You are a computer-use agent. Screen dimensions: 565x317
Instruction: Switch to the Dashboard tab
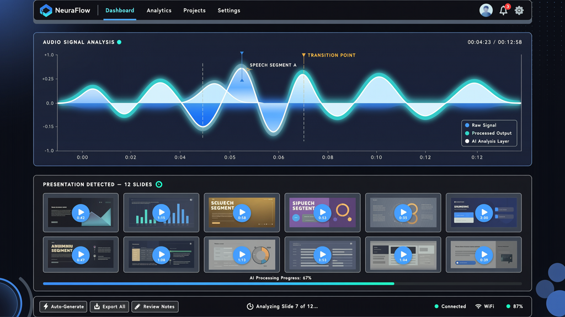120,10
